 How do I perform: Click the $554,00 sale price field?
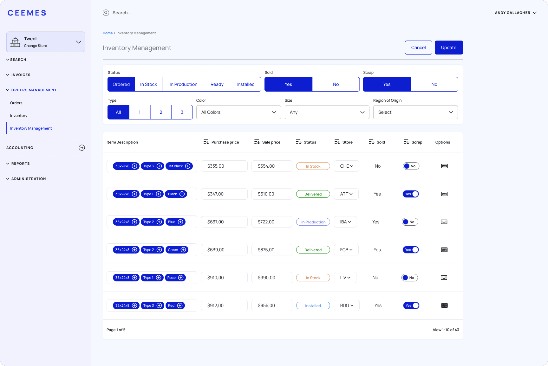tap(272, 166)
